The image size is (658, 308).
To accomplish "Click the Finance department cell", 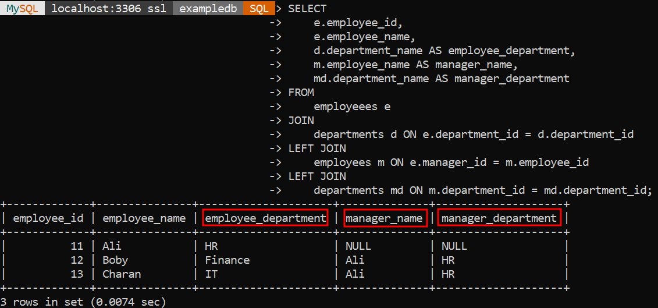I will 227,260.
